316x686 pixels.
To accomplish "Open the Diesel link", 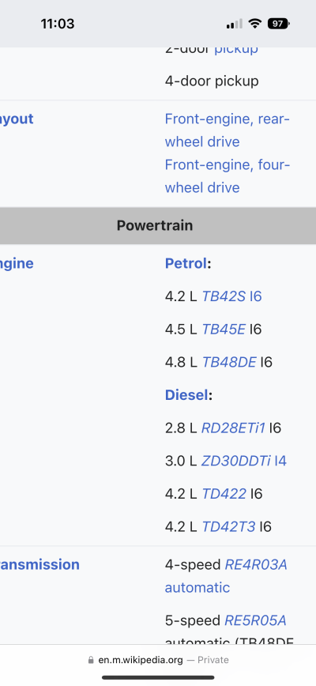I will click(186, 395).
